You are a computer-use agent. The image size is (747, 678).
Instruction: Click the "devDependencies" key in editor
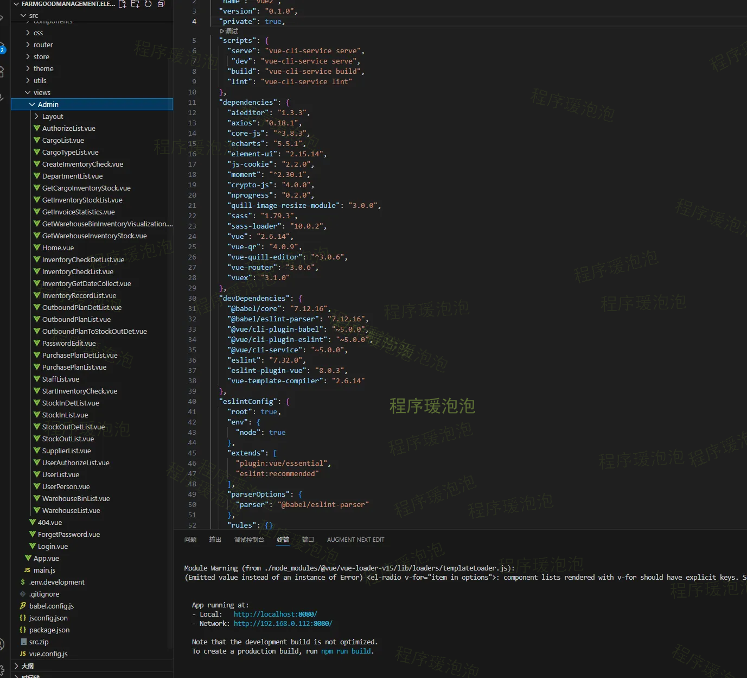(x=254, y=299)
